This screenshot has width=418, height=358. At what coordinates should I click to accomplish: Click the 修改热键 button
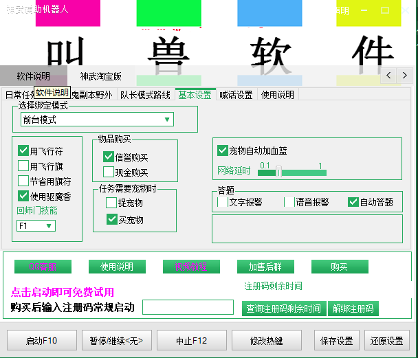tap(267, 340)
